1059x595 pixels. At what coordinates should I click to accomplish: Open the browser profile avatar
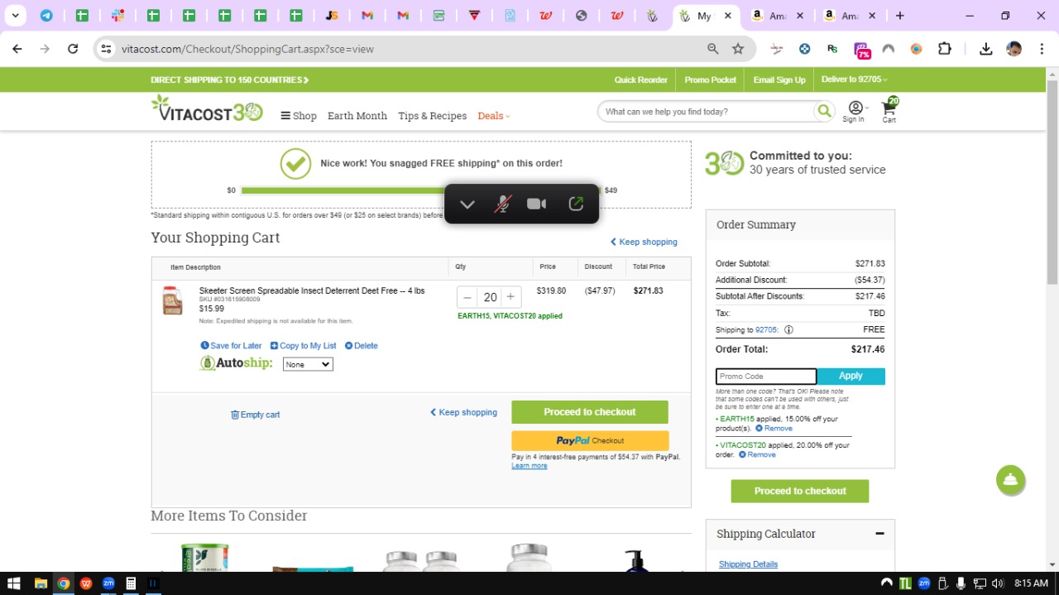[x=1013, y=49]
